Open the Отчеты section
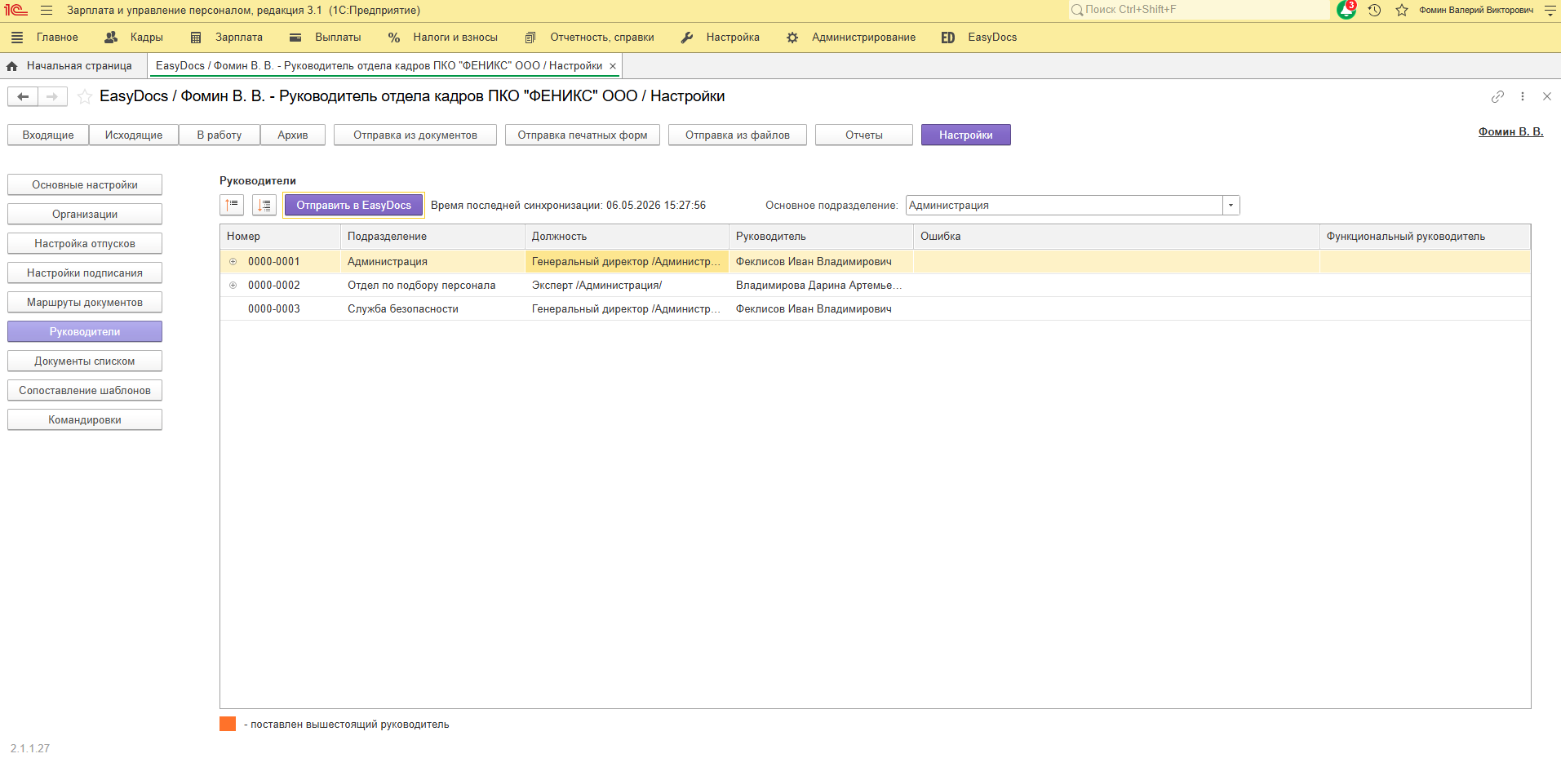This screenshot has height=767, width=1561. [864, 135]
